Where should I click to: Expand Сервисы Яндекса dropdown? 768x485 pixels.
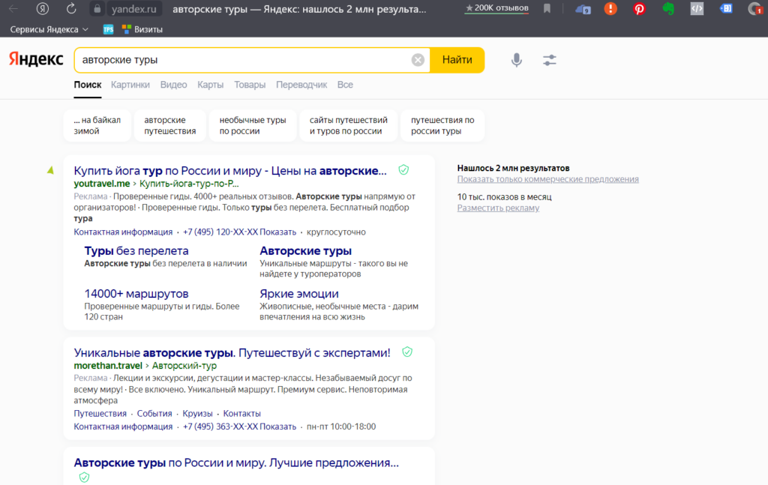(x=49, y=29)
